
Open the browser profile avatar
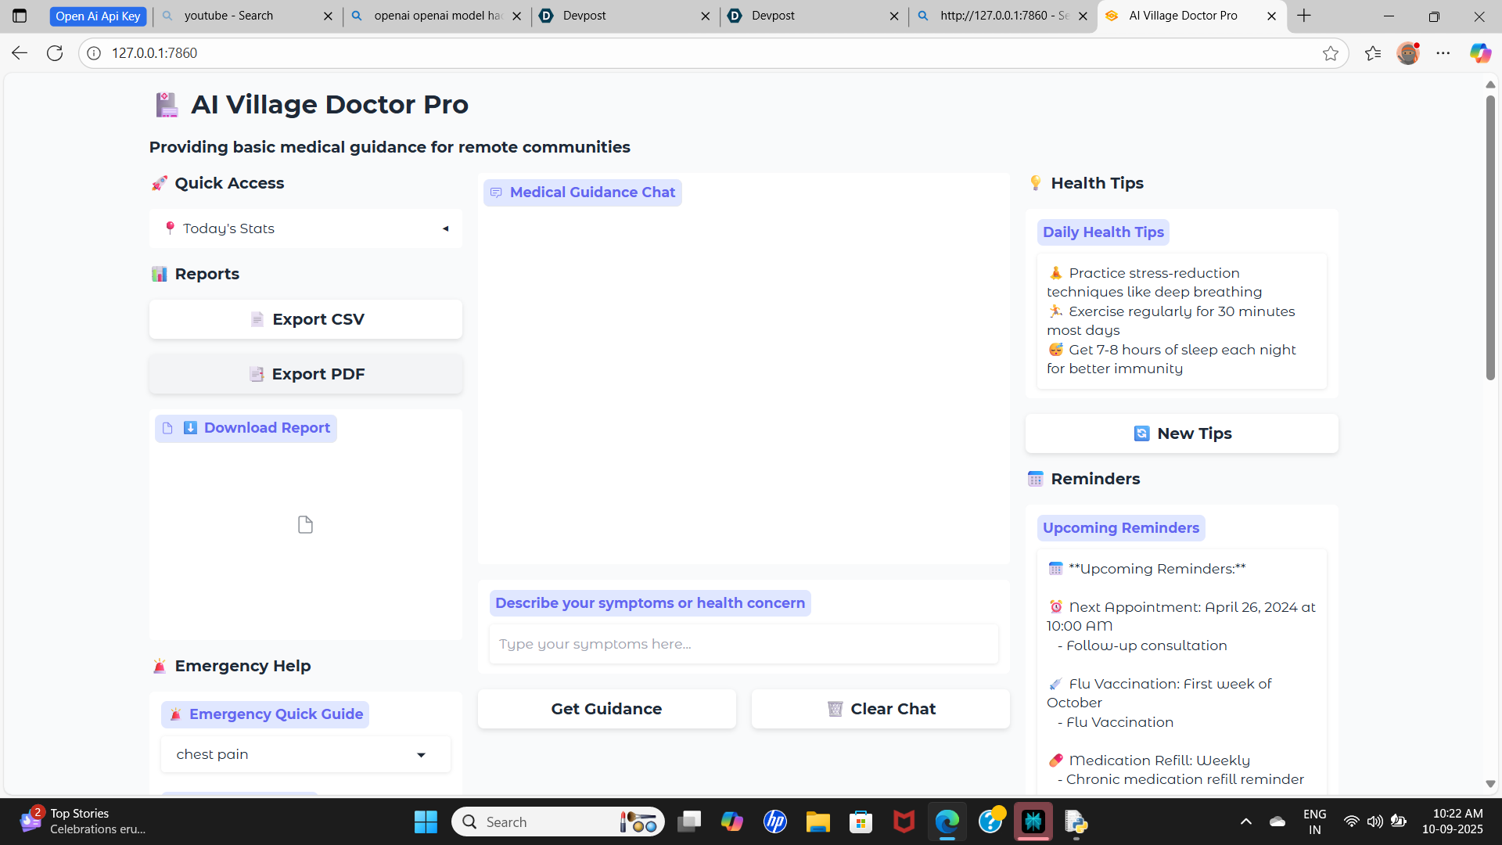click(x=1407, y=53)
